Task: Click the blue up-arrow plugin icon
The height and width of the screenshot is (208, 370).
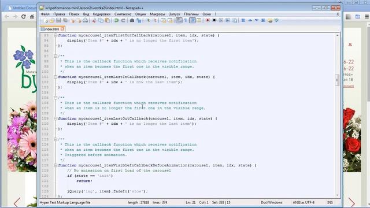Action: (x=250, y=21)
